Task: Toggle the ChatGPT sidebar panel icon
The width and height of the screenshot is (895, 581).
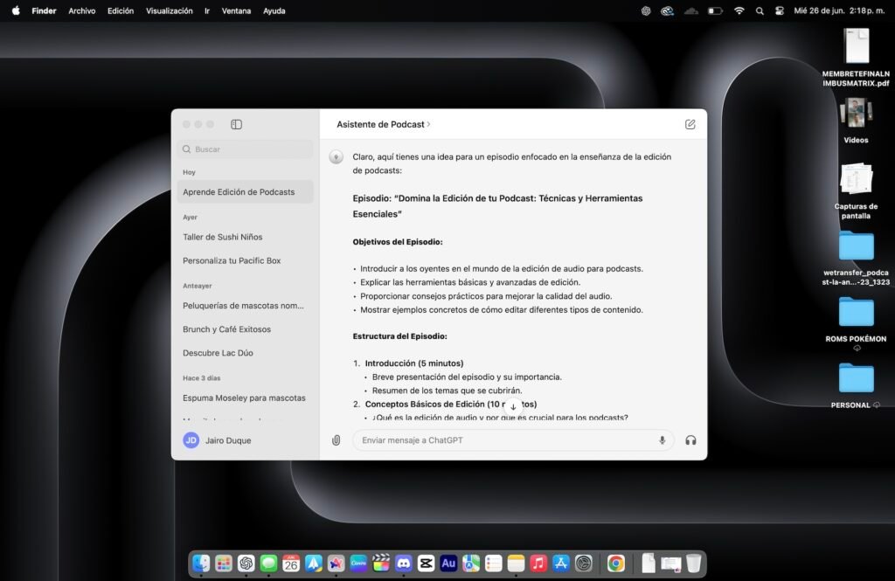Action: pos(236,124)
